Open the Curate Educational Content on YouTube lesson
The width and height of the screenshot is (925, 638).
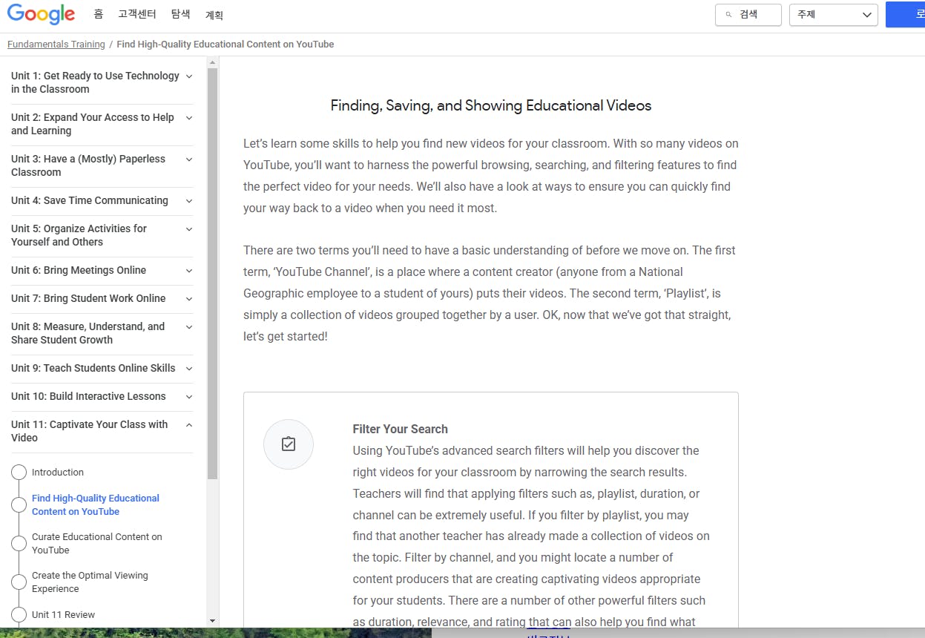click(x=96, y=543)
